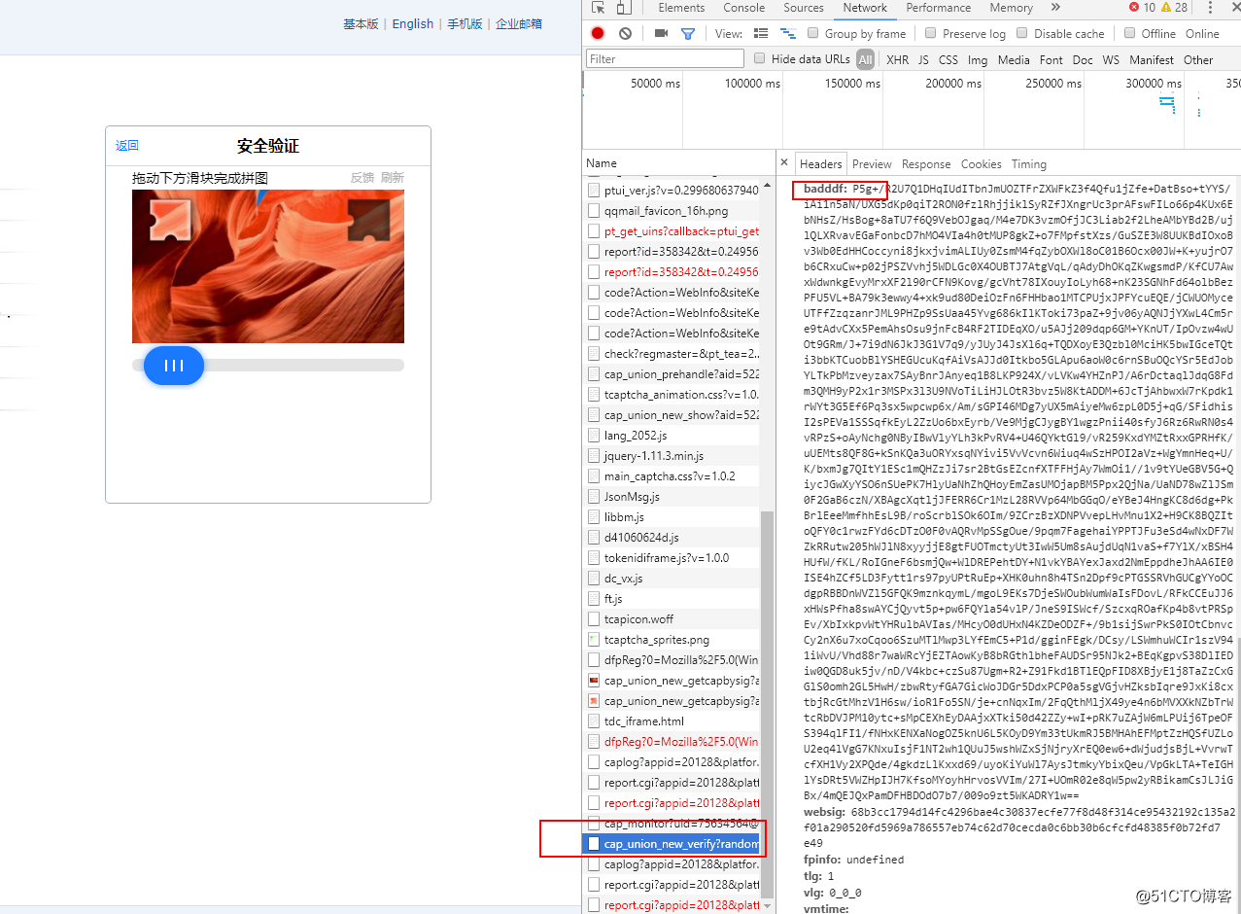The width and height of the screenshot is (1241, 914).
Task: Open the Memory panel
Action: (x=1011, y=8)
